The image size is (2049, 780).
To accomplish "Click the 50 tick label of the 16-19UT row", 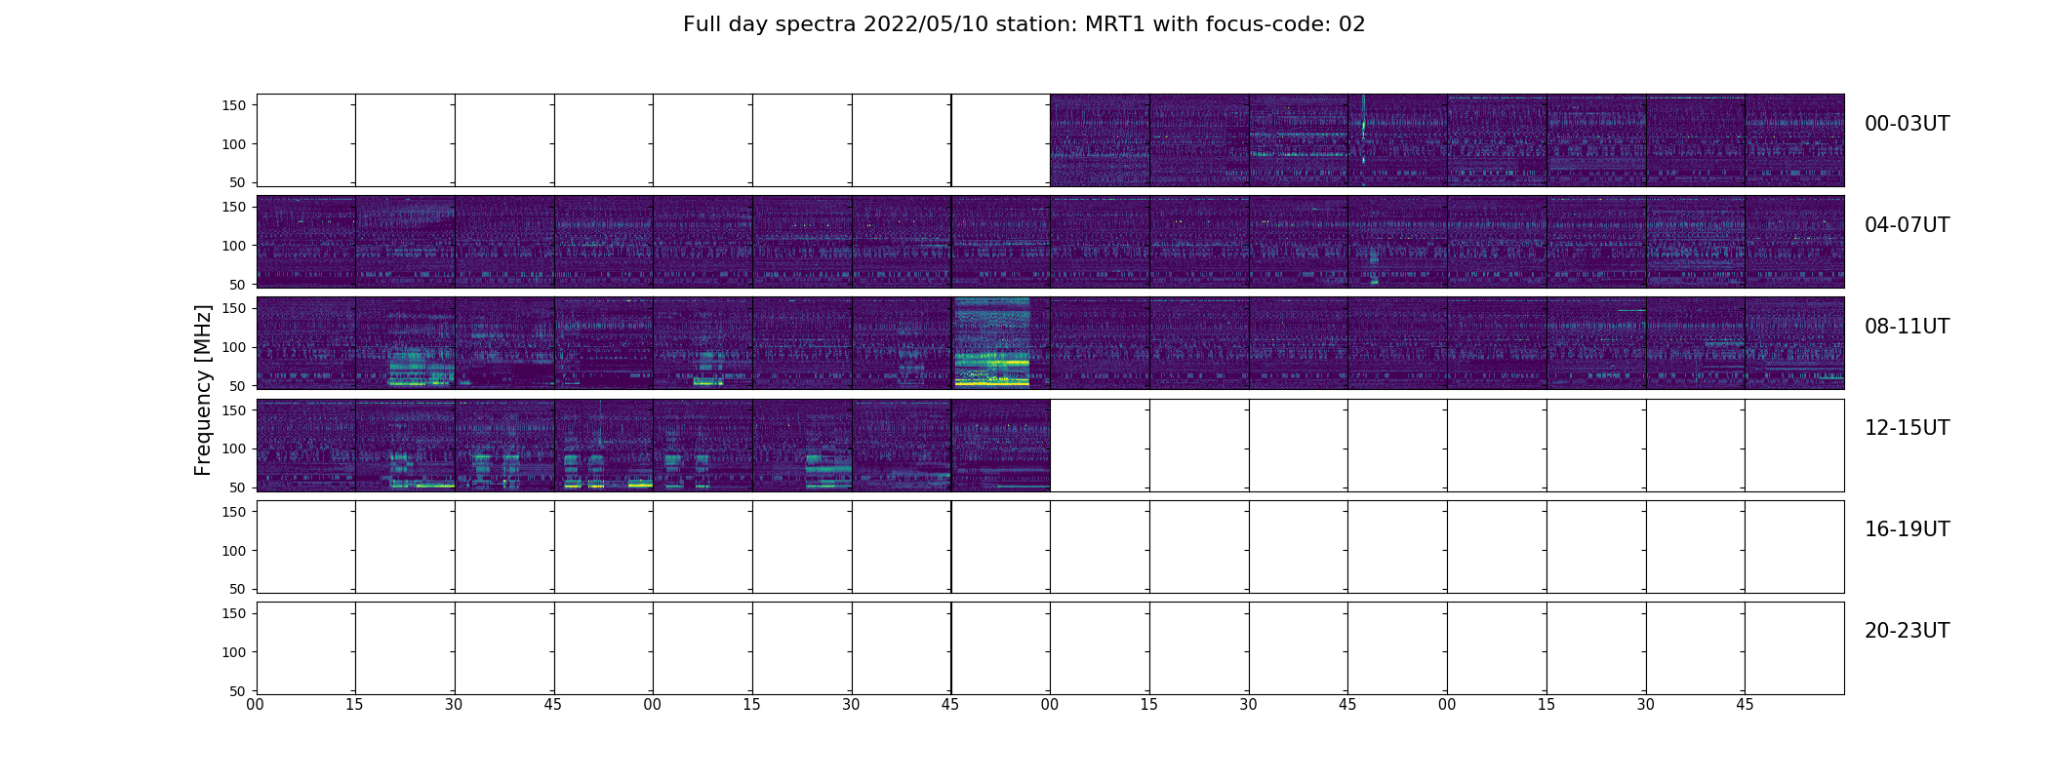I will 237,589.
